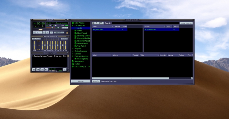
Task: Open the playlist REM menu
Action: point(38,70)
